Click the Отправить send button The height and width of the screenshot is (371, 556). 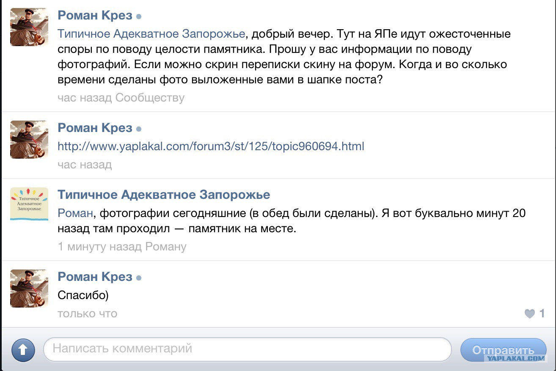(503, 350)
